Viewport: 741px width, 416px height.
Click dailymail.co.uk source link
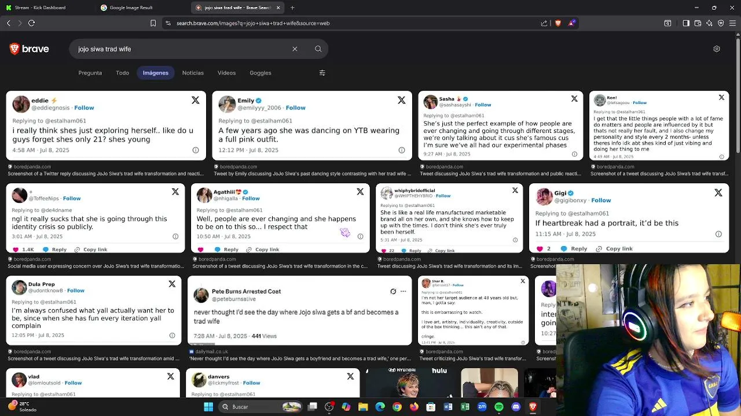coord(211,351)
